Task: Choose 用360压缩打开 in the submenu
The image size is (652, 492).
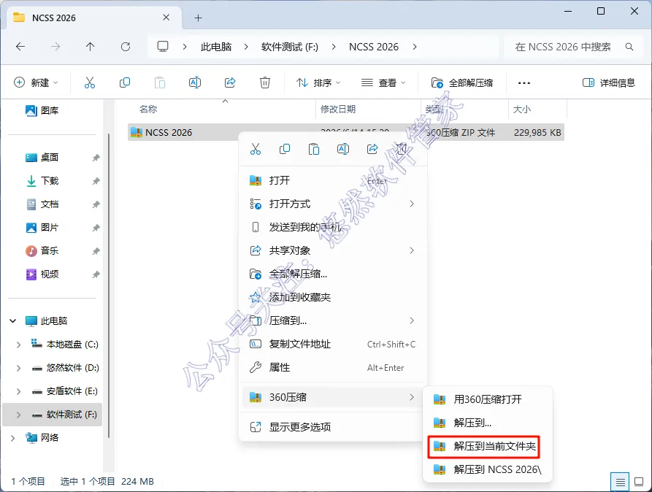Action: [x=487, y=399]
